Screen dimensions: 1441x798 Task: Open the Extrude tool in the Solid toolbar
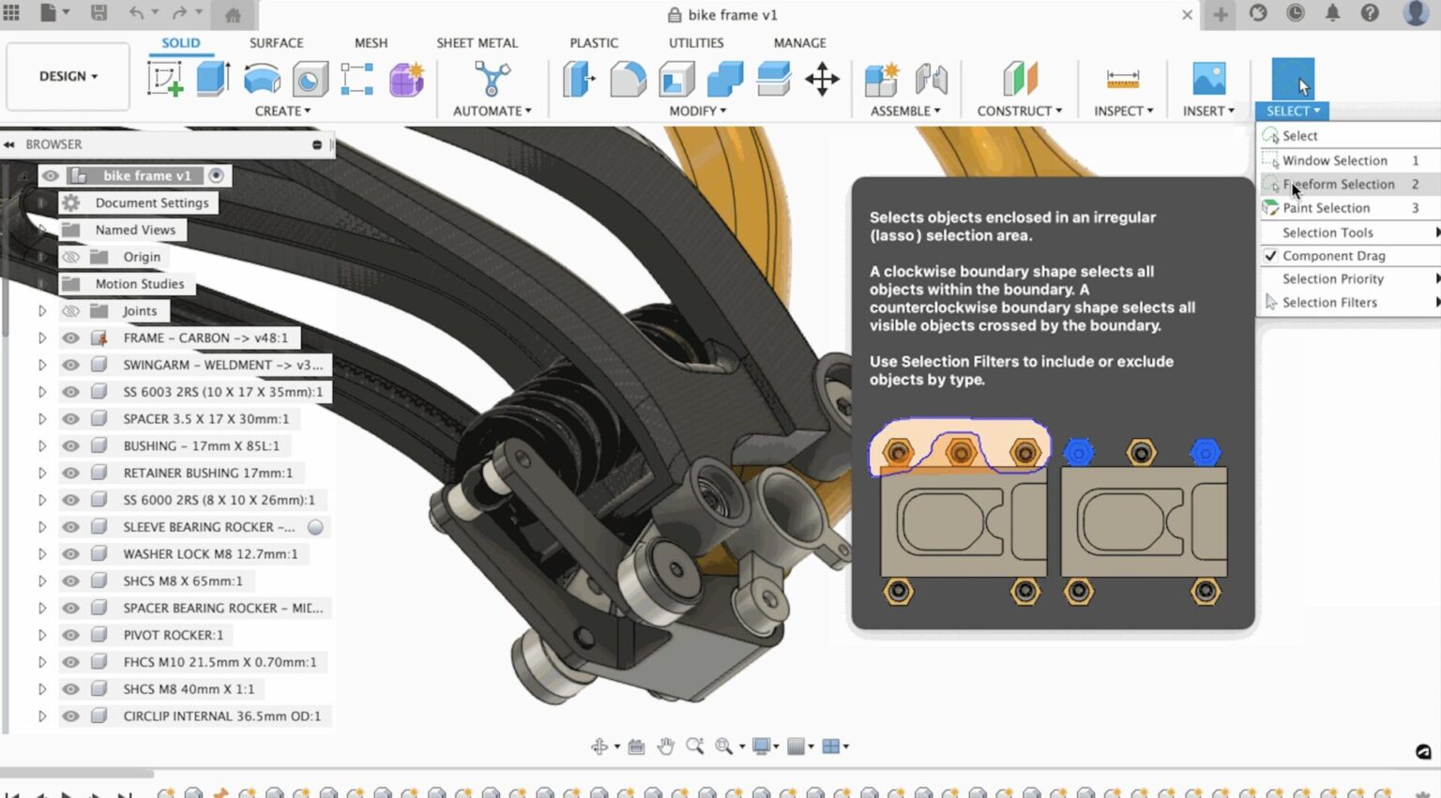(212, 80)
